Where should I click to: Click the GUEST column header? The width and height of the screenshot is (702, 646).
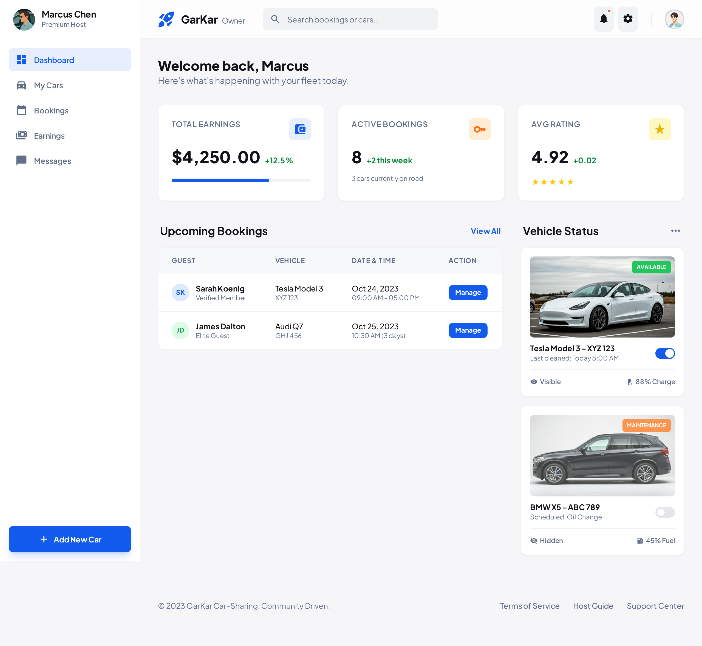point(183,261)
